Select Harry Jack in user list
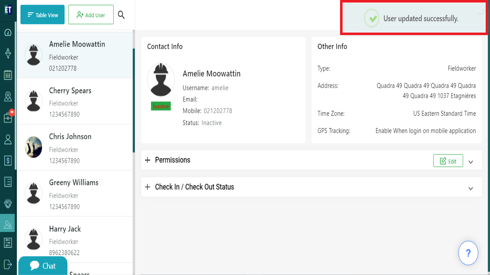490x275 pixels. [75, 239]
